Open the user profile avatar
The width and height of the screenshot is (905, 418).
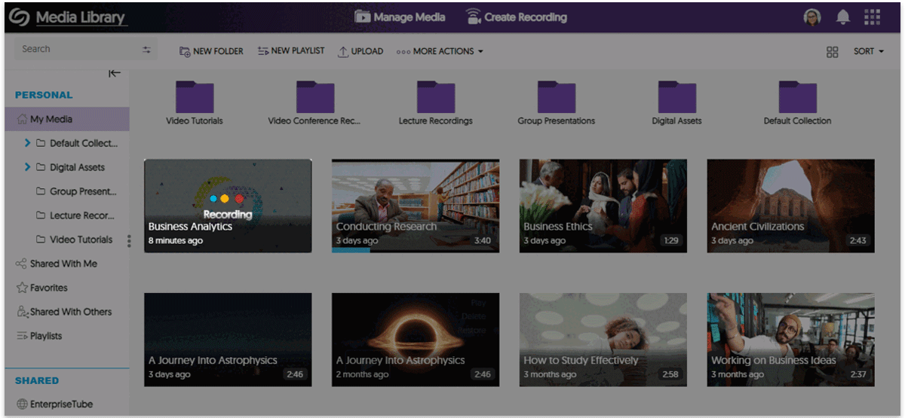click(812, 17)
